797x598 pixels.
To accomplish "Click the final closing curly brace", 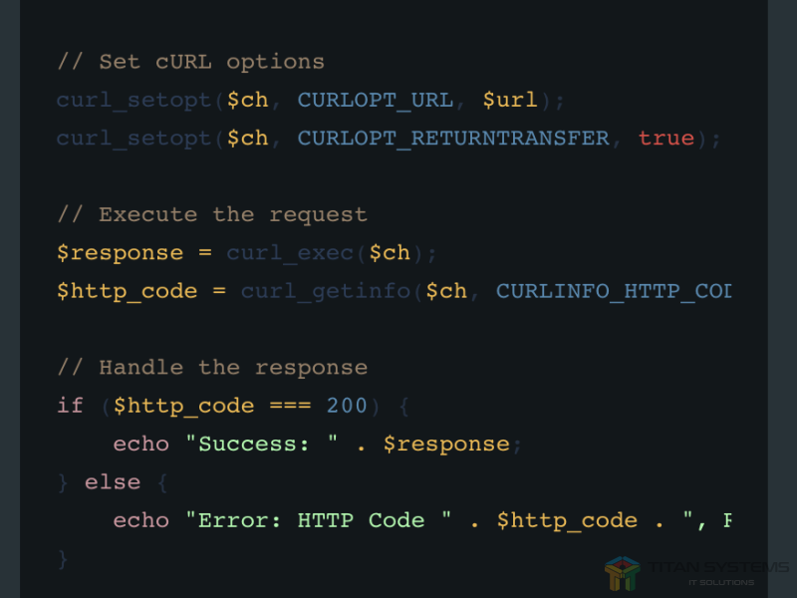I will click(x=63, y=558).
